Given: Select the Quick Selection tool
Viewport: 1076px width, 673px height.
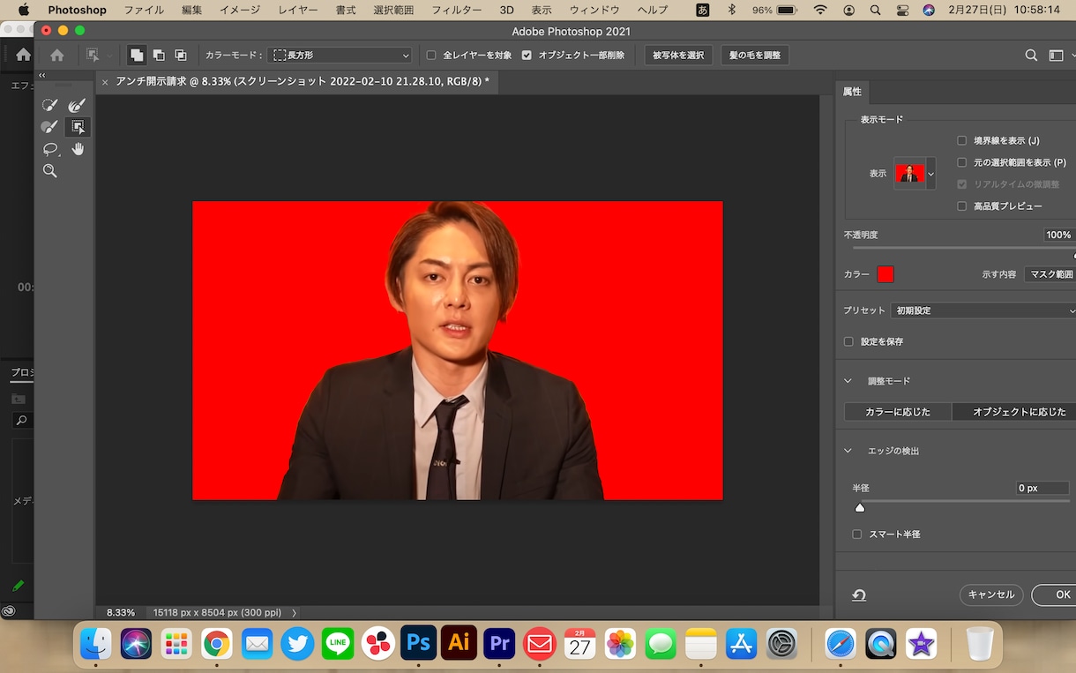Looking at the screenshot, I should pos(50,105).
